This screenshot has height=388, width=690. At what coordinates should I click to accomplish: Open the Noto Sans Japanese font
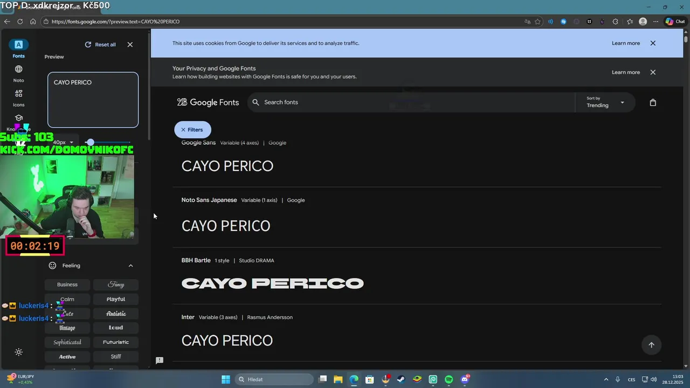pos(417,217)
